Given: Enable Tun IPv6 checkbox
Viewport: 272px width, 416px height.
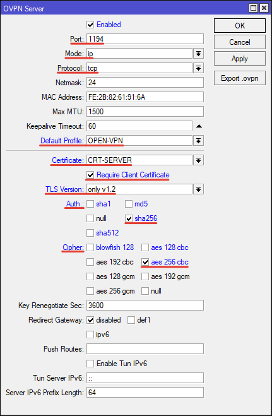Looking at the screenshot, I should (90, 364).
